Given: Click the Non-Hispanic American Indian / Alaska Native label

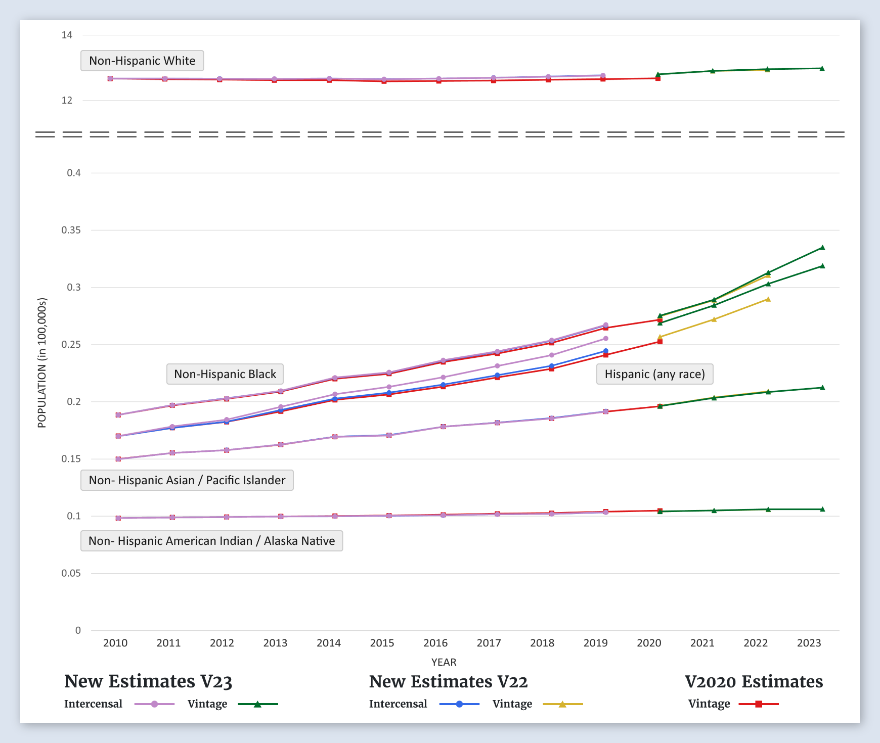Looking at the screenshot, I should tap(211, 541).
